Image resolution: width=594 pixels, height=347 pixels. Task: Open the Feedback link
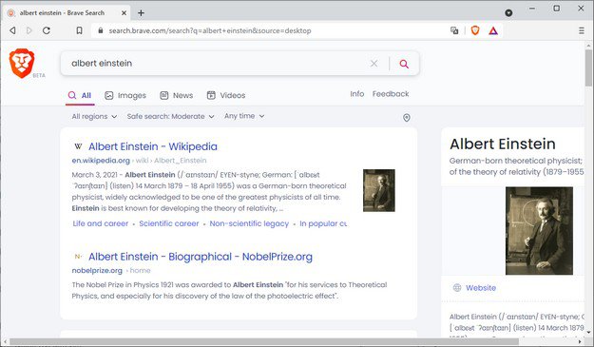(391, 94)
